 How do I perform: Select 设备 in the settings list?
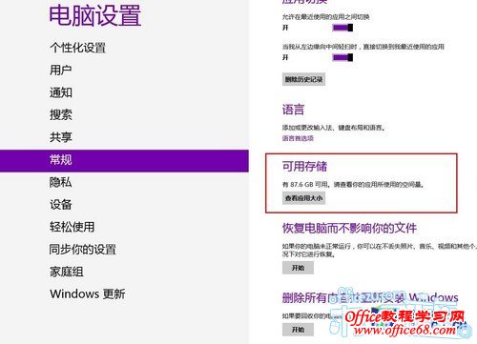[60, 205]
